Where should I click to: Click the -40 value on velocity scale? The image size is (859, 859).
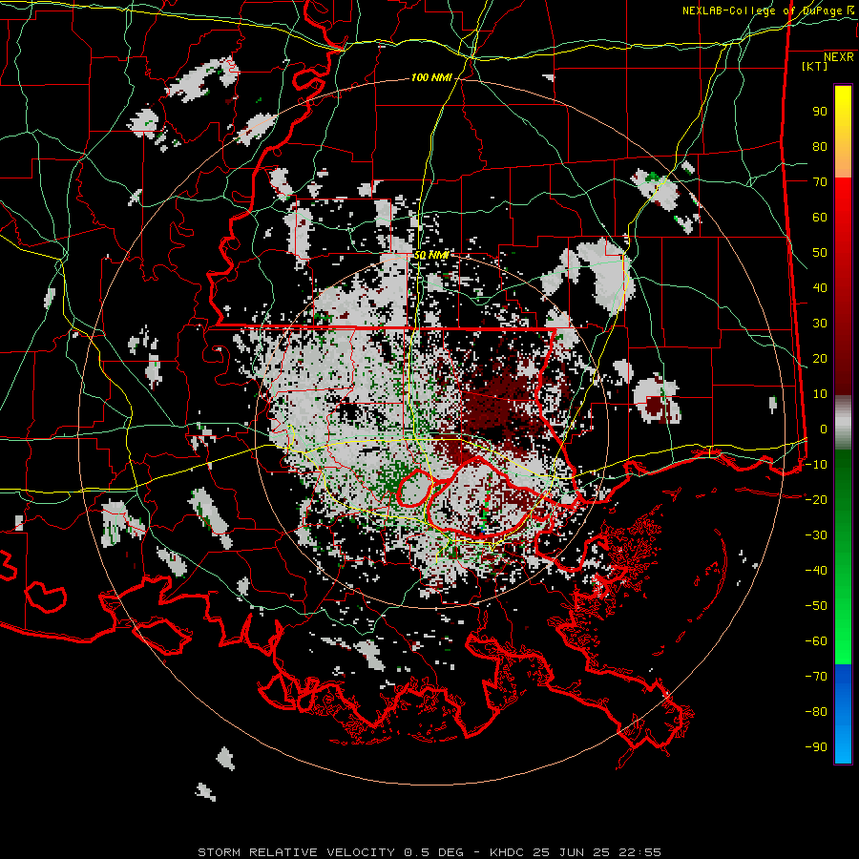pyautogui.click(x=816, y=571)
